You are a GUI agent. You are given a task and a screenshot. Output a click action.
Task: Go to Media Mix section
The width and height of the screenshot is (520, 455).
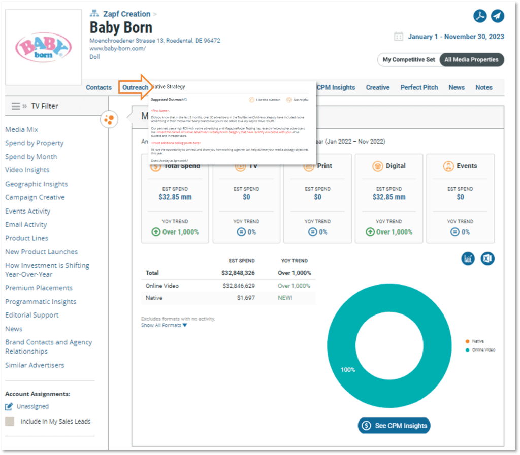[21, 129]
